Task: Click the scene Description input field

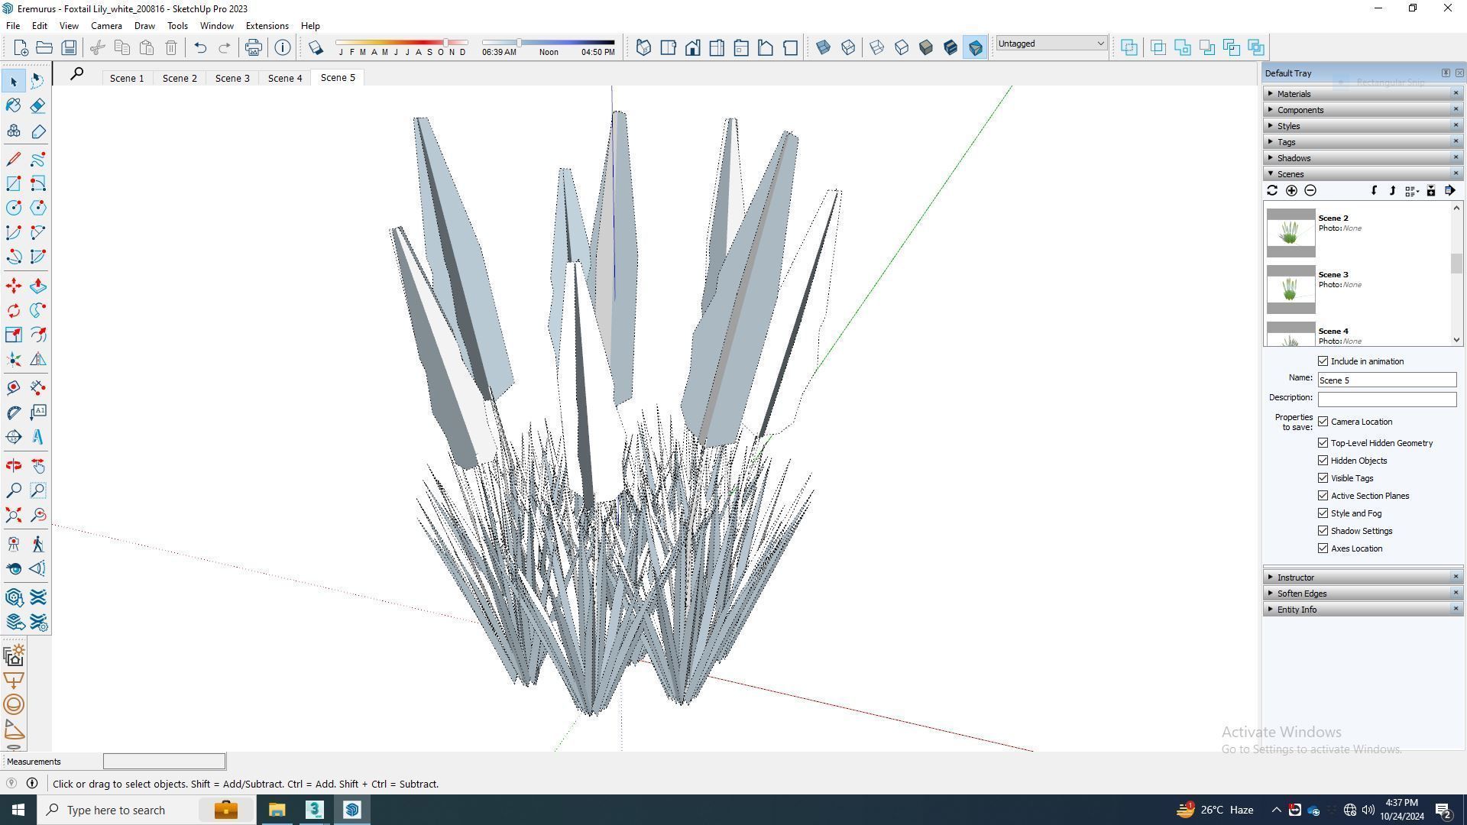Action: click(1386, 400)
